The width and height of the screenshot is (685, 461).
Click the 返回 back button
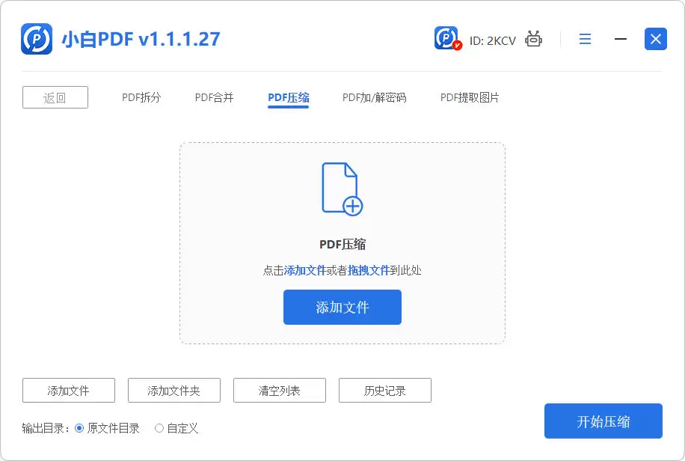coord(55,97)
